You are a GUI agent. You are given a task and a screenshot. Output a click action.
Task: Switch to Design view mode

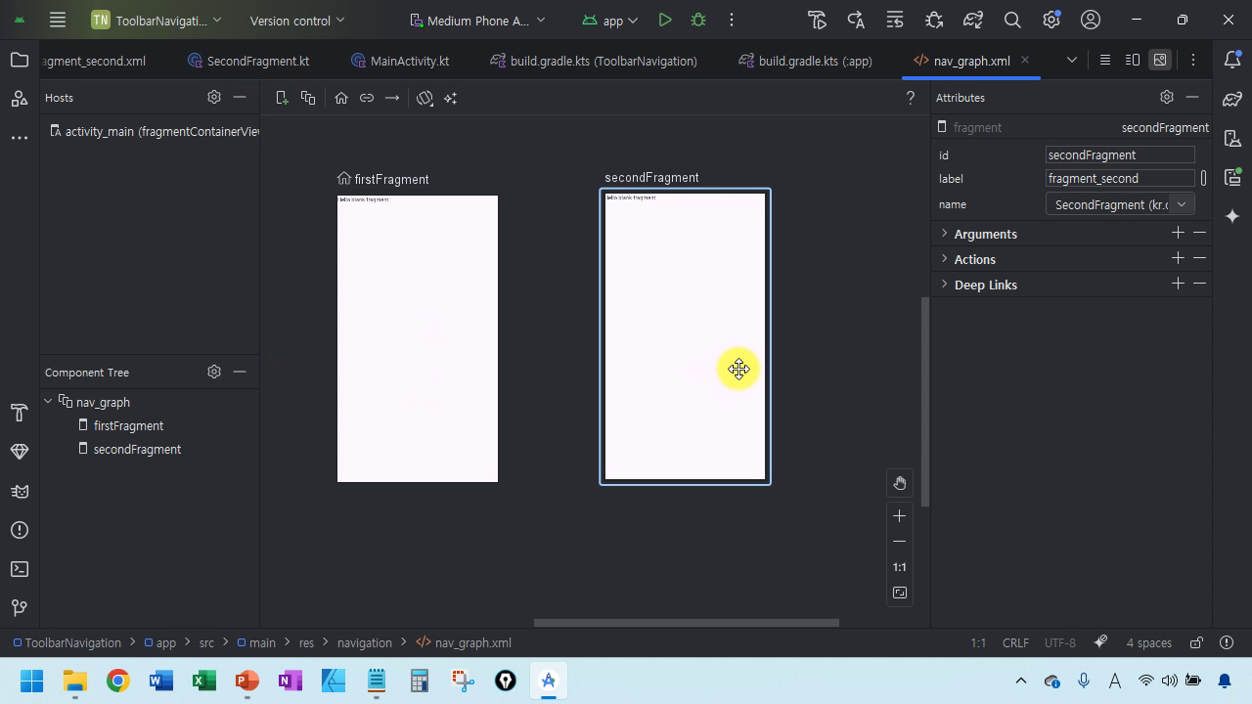click(1160, 61)
